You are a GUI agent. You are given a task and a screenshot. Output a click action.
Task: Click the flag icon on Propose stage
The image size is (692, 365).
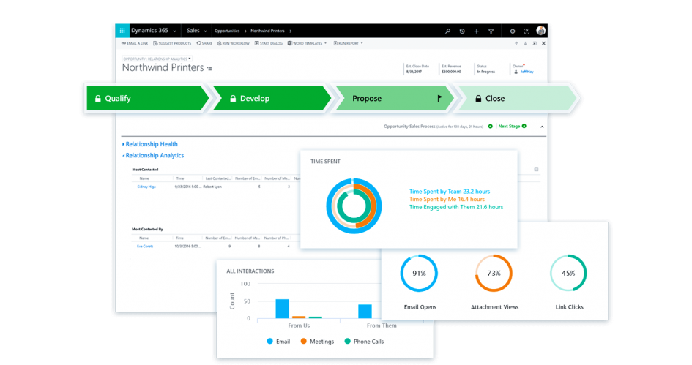(439, 98)
